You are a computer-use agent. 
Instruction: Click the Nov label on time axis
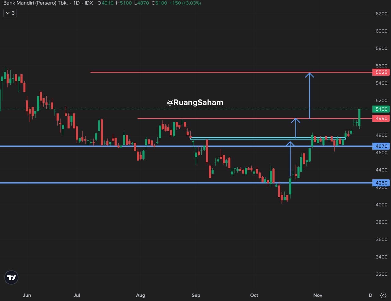(x=318, y=295)
